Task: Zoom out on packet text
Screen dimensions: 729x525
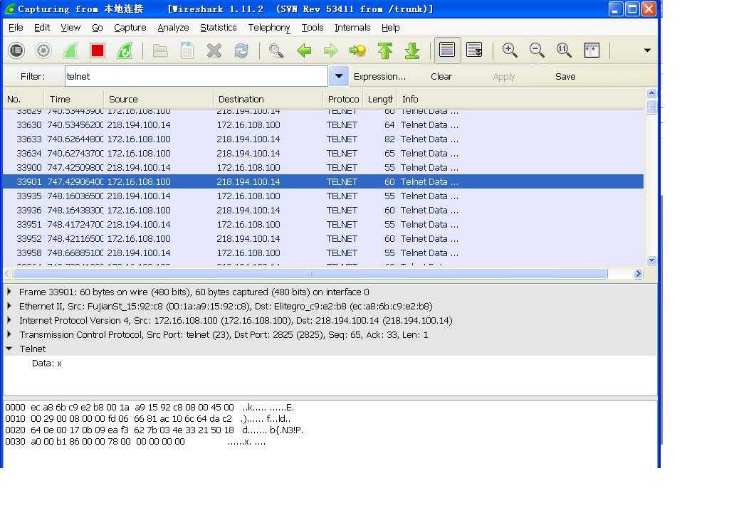Action: (x=537, y=51)
